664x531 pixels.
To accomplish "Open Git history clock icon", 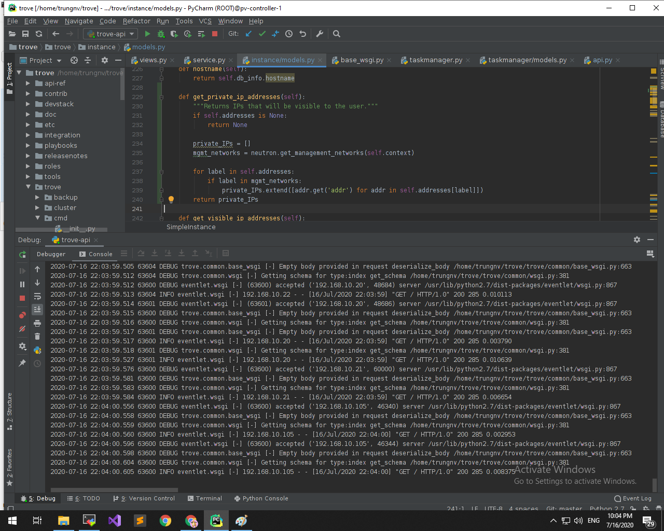I will click(289, 34).
